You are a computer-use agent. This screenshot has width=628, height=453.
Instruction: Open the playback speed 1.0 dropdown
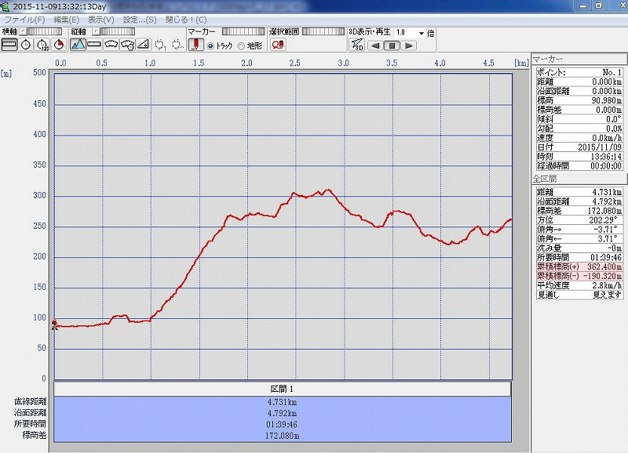pyautogui.click(x=421, y=33)
